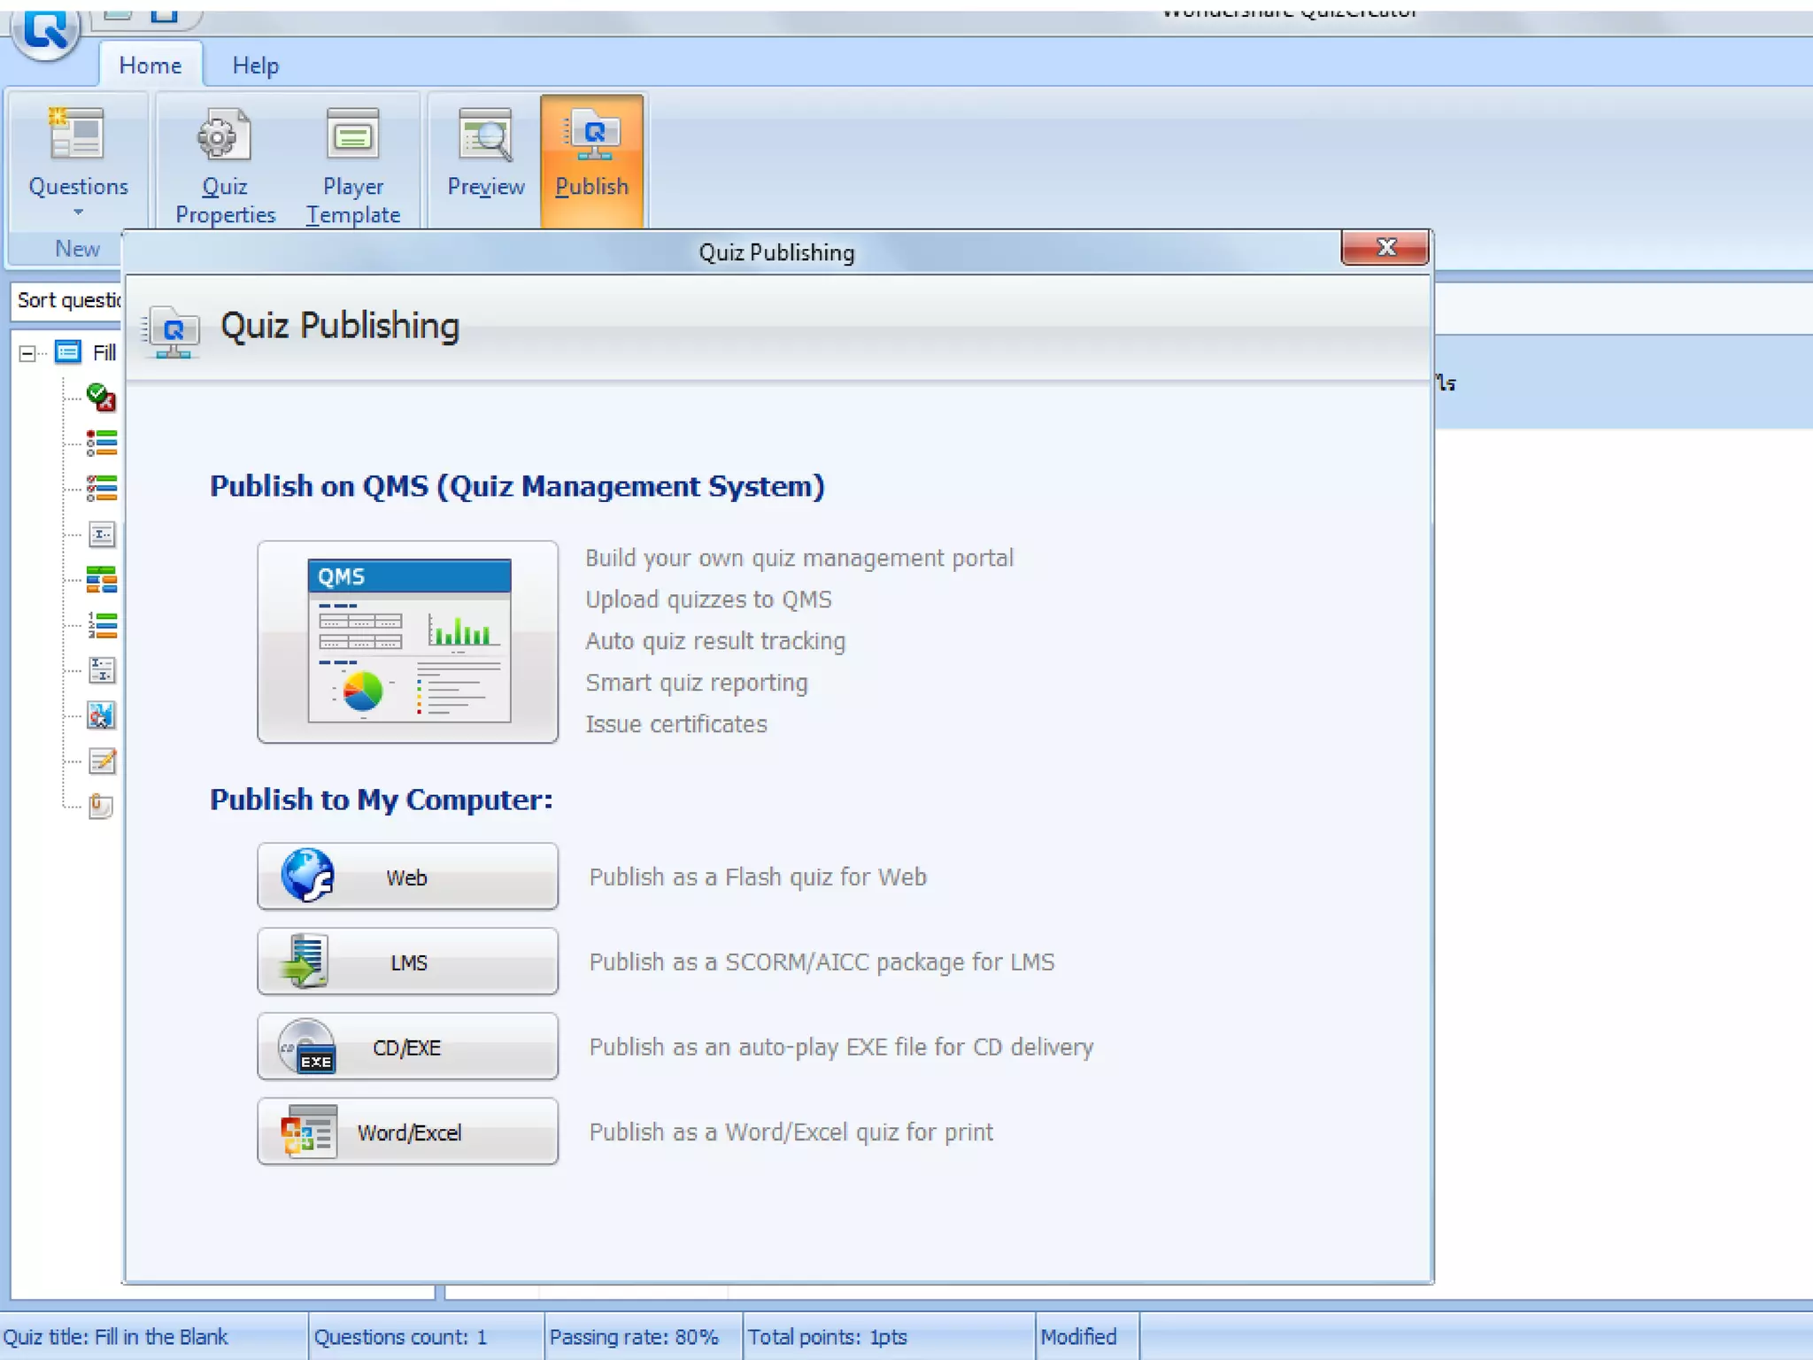Publish quiz as Flash for Web
This screenshot has height=1360, width=1813.
point(407,877)
